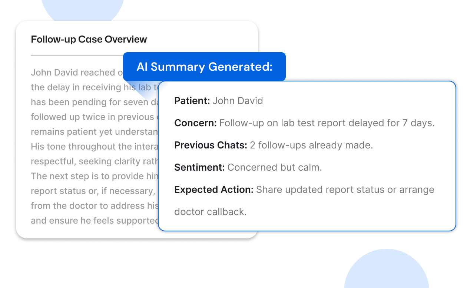The width and height of the screenshot is (467, 288).
Task: Click the bold "Previous Chats:" label
Action: (x=211, y=145)
